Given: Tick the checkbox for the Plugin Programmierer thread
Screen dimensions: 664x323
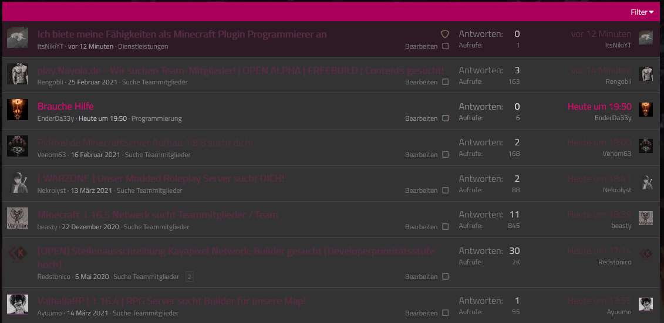Looking at the screenshot, I should pyautogui.click(x=446, y=46).
